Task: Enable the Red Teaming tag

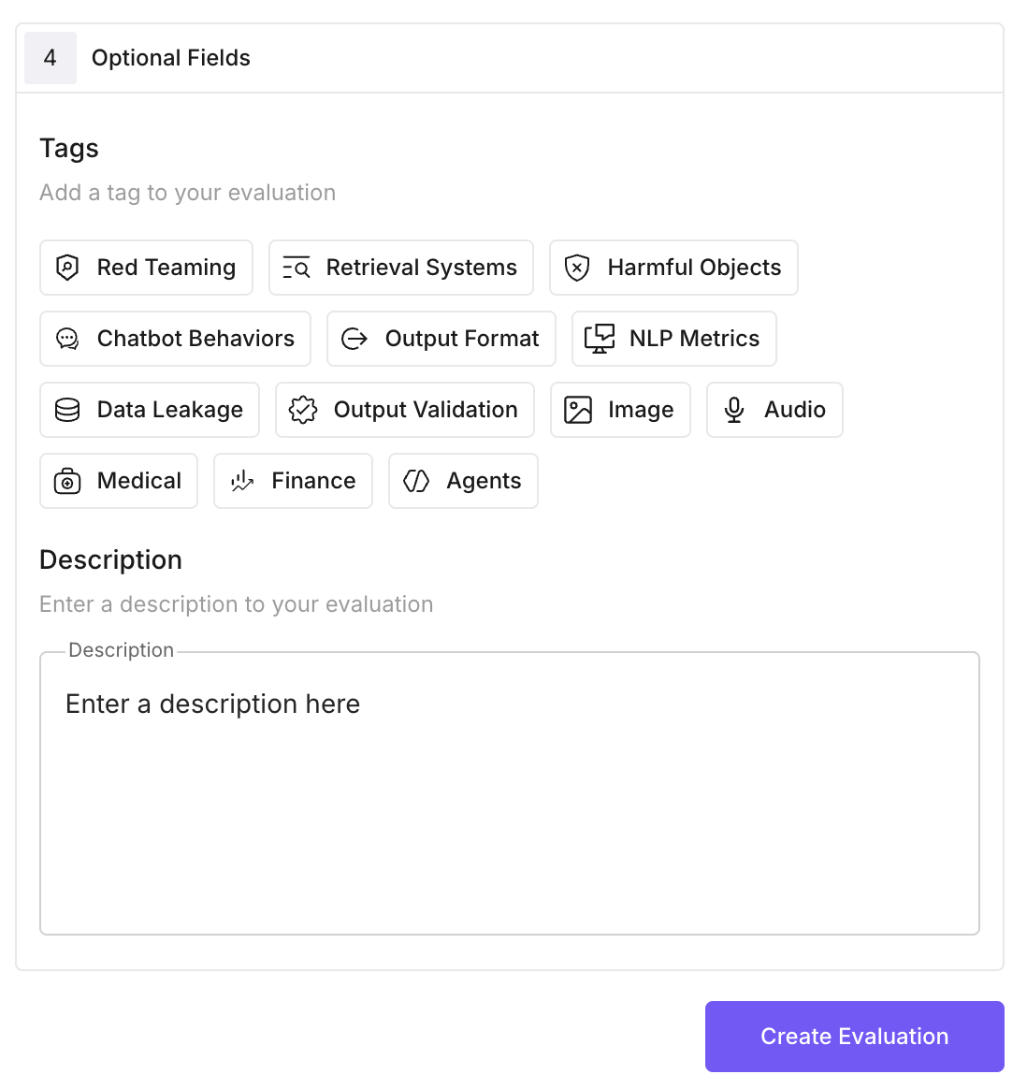Action: point(146,268)
